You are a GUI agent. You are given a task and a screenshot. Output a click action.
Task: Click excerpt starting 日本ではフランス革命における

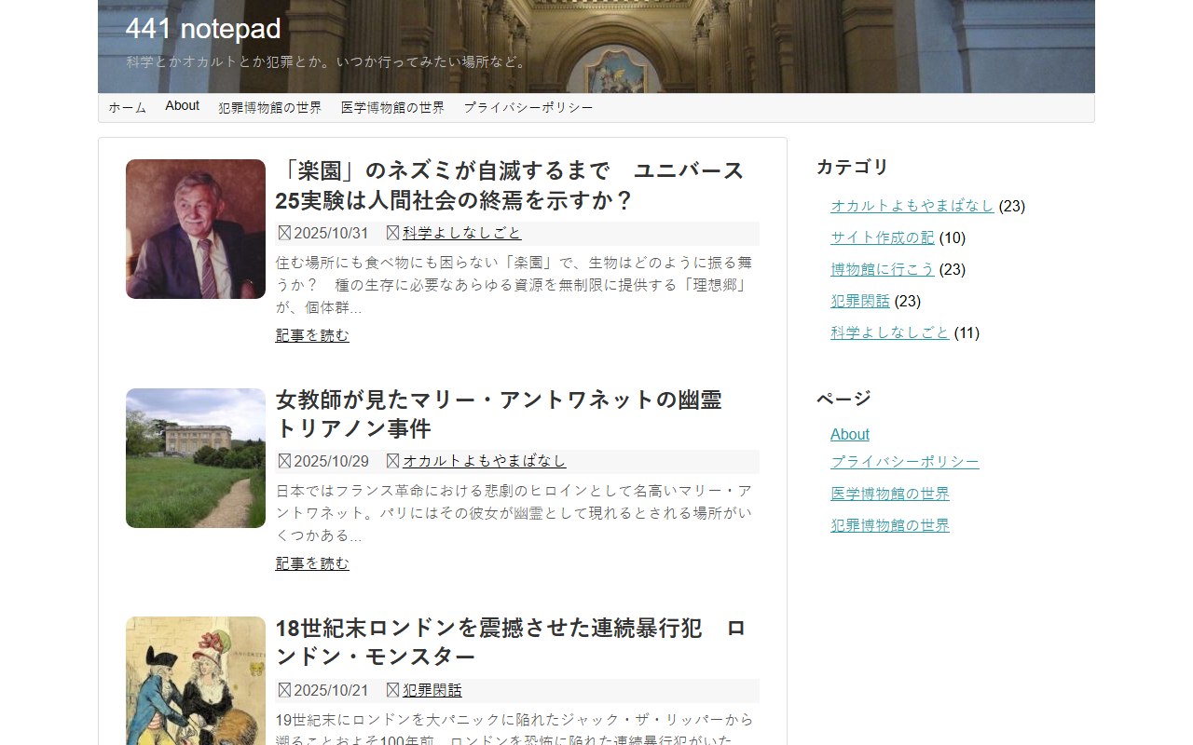point(514,513)
